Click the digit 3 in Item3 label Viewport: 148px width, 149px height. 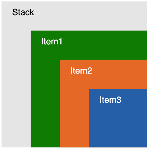coord(119,100)
